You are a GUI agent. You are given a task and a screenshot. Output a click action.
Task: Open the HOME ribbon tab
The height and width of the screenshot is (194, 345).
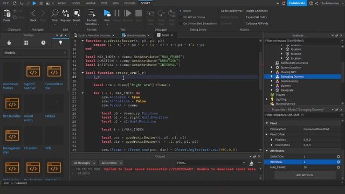(x=62, y=3)
